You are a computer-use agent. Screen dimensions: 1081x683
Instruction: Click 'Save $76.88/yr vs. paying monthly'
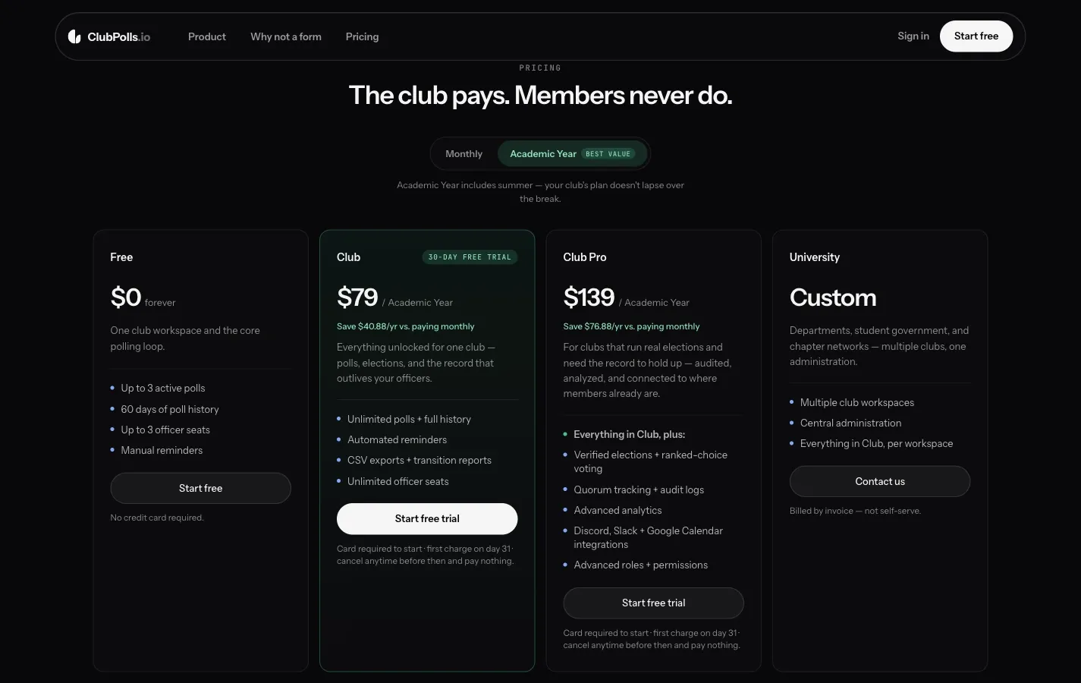point(632,326)
